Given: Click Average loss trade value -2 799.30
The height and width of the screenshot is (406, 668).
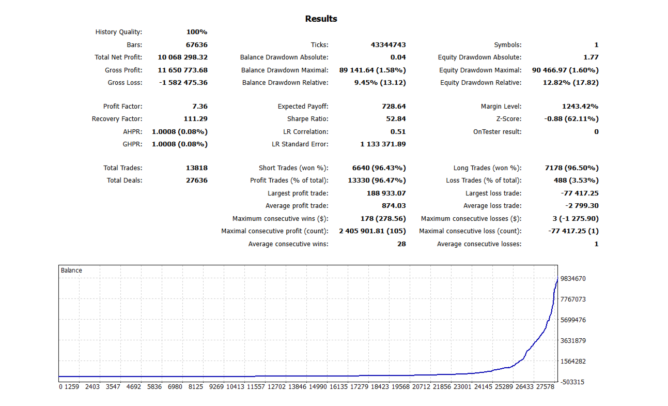Looking at the screenshot, I should pyautogui.click(x=582, y=206).
